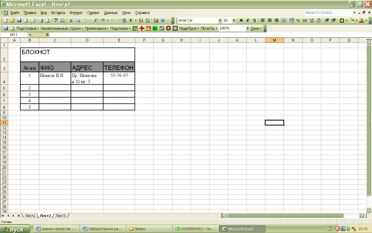Open the Данные menu
Image resolution: width=372 pixels, height=233 pixels.
tap(111, 13)
